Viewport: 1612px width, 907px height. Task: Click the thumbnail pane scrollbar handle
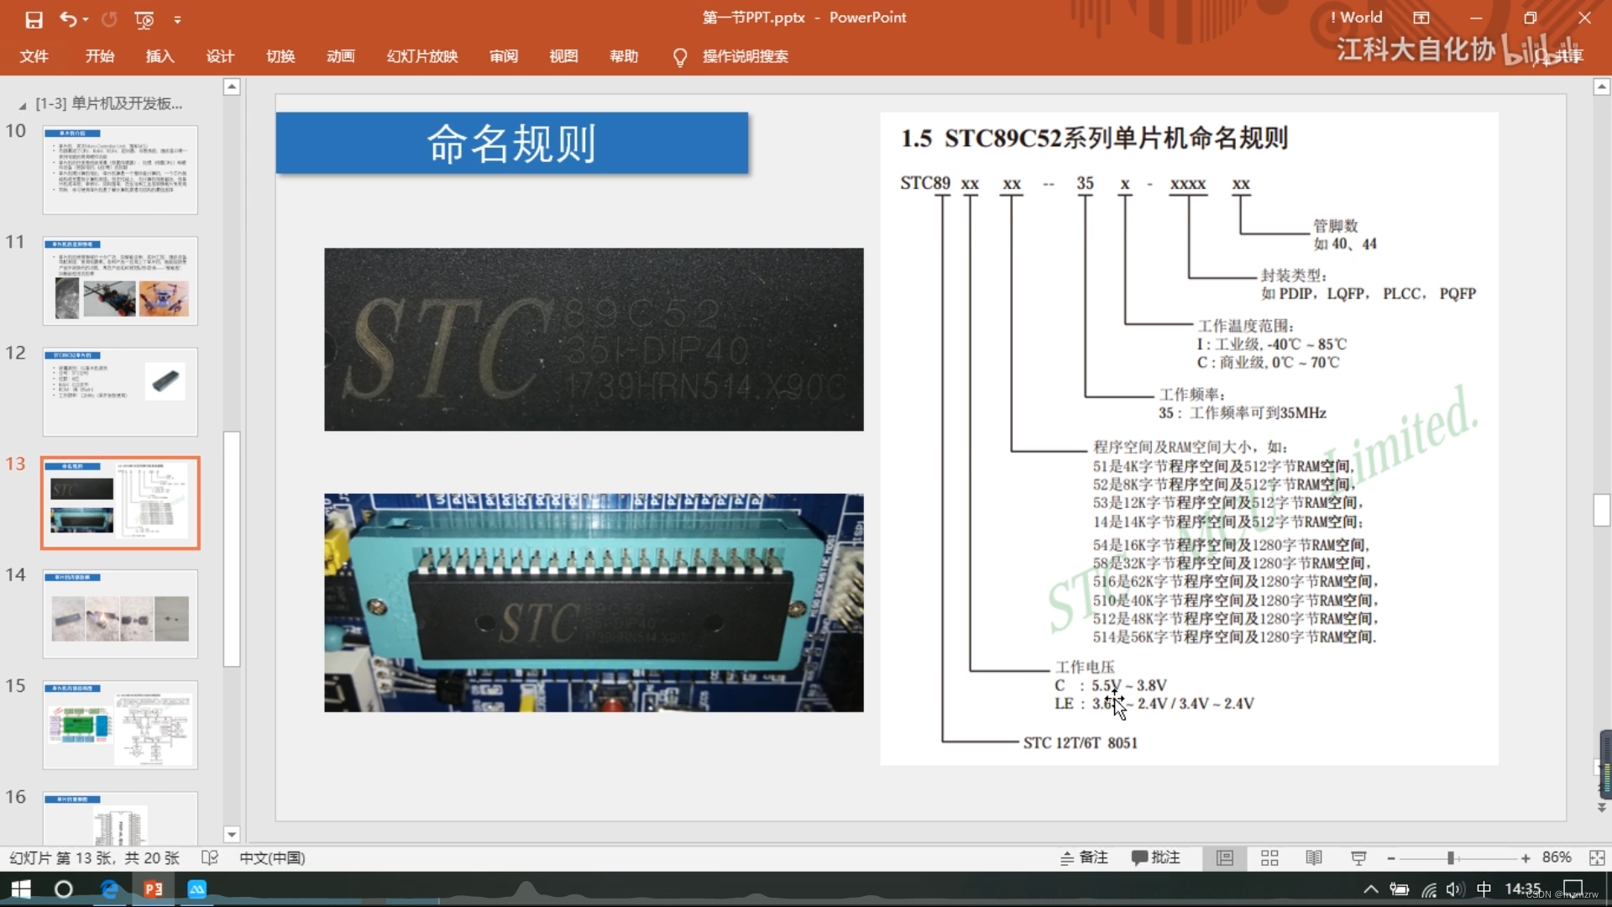tap(232, 548)
